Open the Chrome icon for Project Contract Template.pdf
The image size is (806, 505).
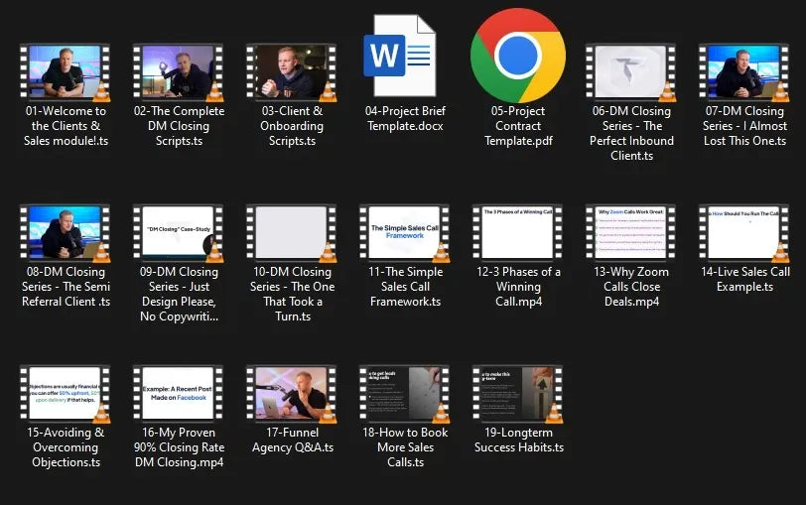[517, 56]
